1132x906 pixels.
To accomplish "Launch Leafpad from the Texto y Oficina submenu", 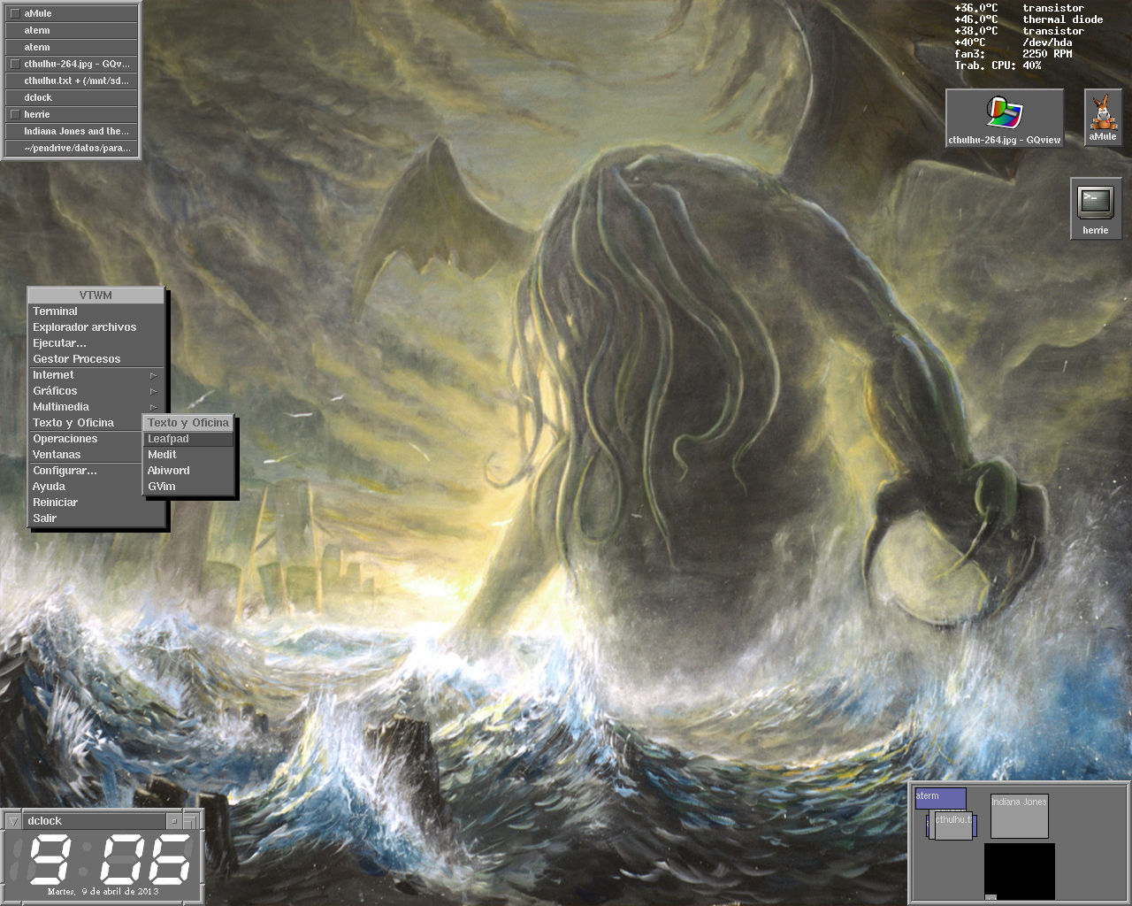I will [x=188, y=439].
